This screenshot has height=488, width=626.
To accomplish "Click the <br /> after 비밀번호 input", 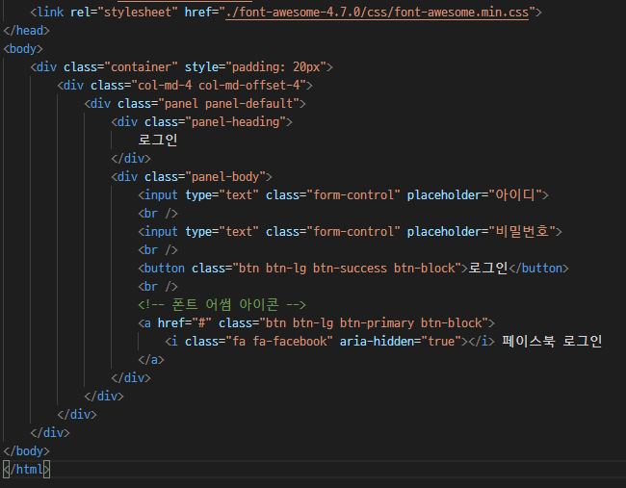I will 158,250.
